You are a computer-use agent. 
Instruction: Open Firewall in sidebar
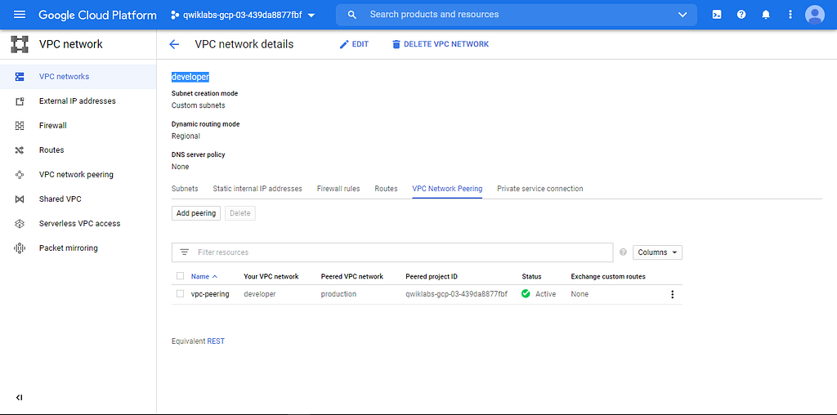point(53,126)
